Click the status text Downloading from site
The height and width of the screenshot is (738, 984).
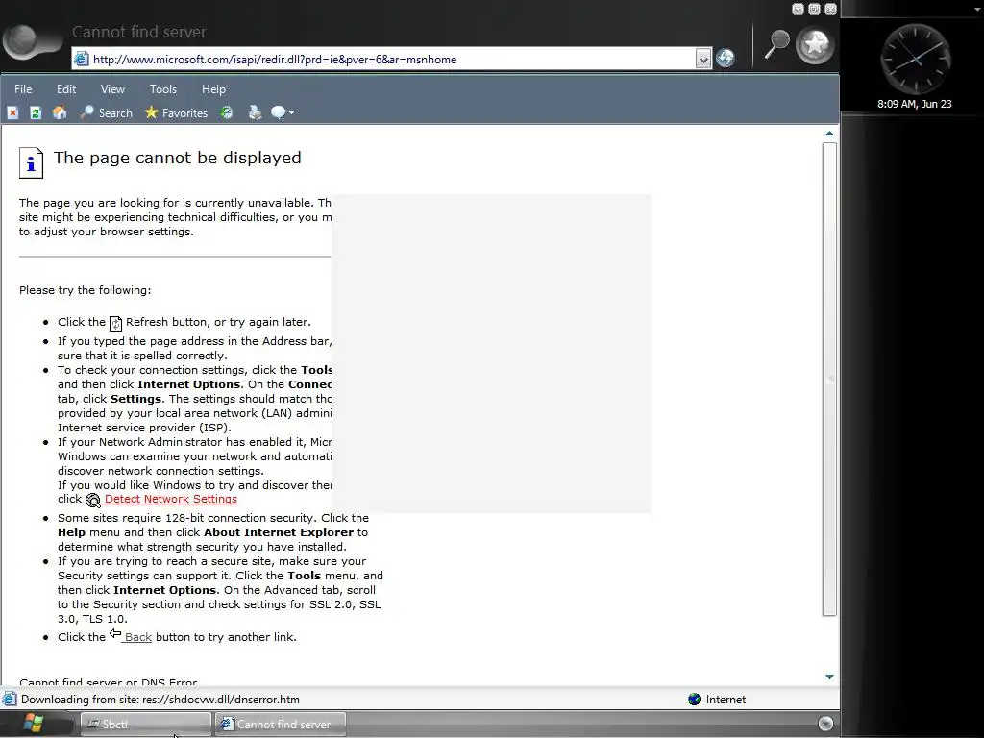[160, 700]
